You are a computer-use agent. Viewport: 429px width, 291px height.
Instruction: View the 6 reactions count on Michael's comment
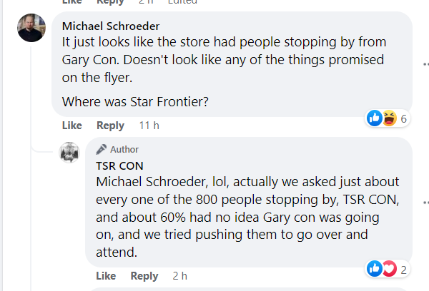(404, 118)
